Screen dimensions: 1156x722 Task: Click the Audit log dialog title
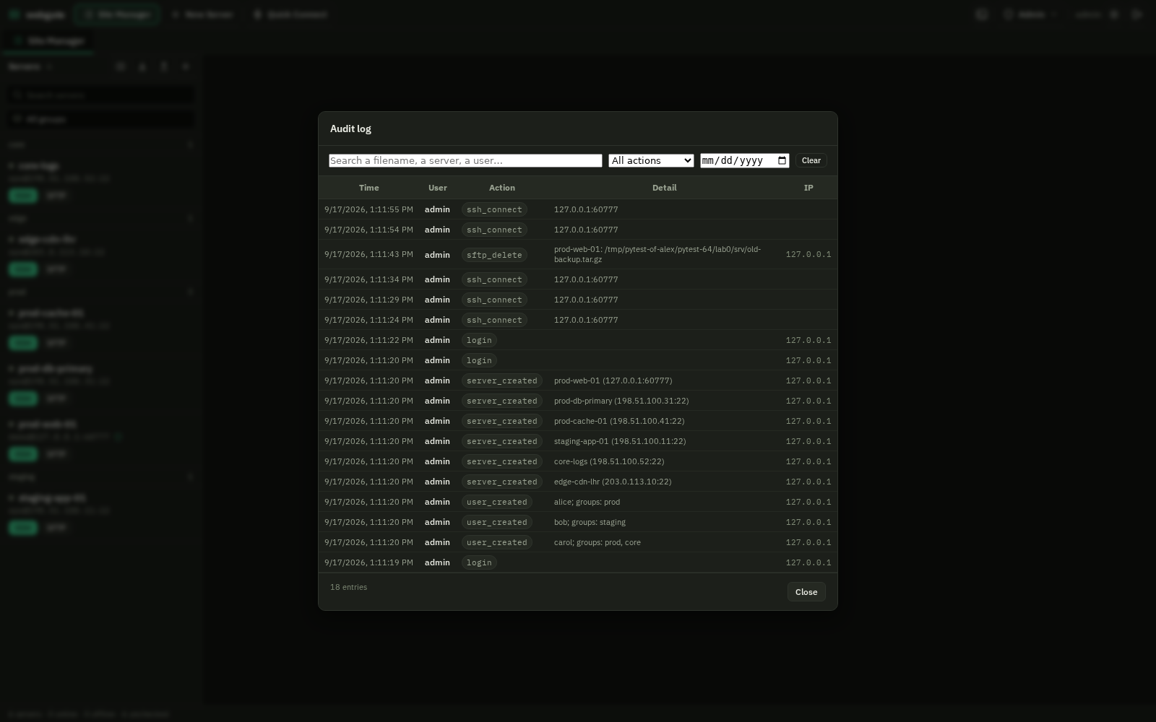point(350,129)
